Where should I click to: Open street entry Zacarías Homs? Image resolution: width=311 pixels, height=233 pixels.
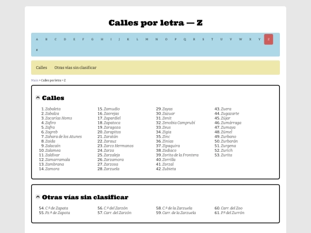pyautogui.click(x=59, y=118)
